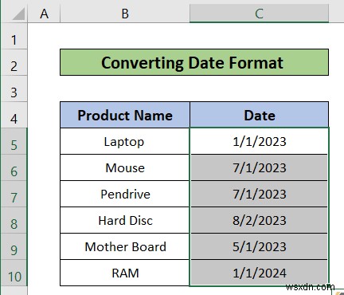Click empty cell B3
Image resolution: width=344 pixels, height=295 pixels.
[125, 88]
